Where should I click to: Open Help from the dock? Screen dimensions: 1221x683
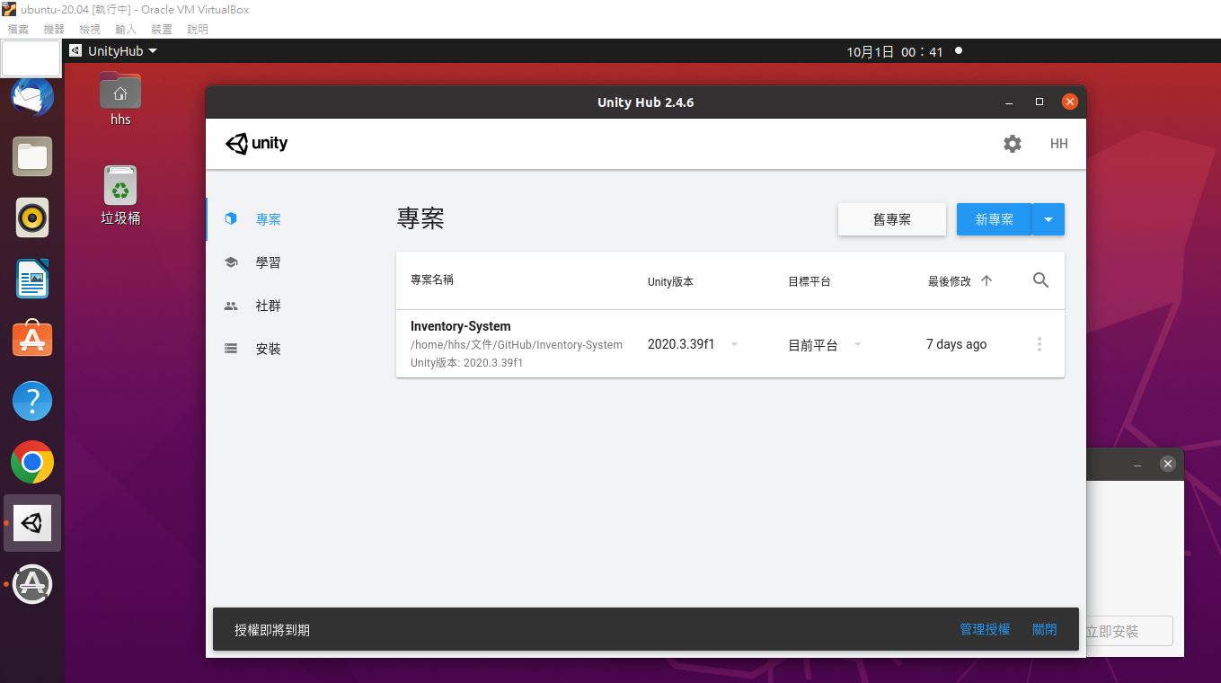(32, 401)
